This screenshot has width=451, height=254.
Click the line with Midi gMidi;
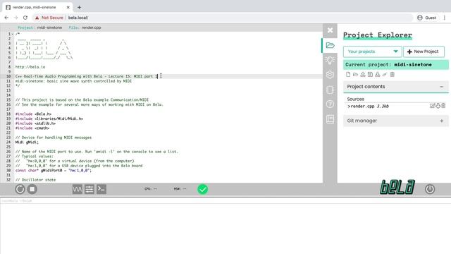[27, 142]
